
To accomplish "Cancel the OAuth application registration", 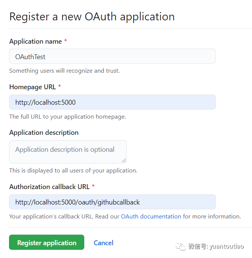I will click(x=103, y=243).
